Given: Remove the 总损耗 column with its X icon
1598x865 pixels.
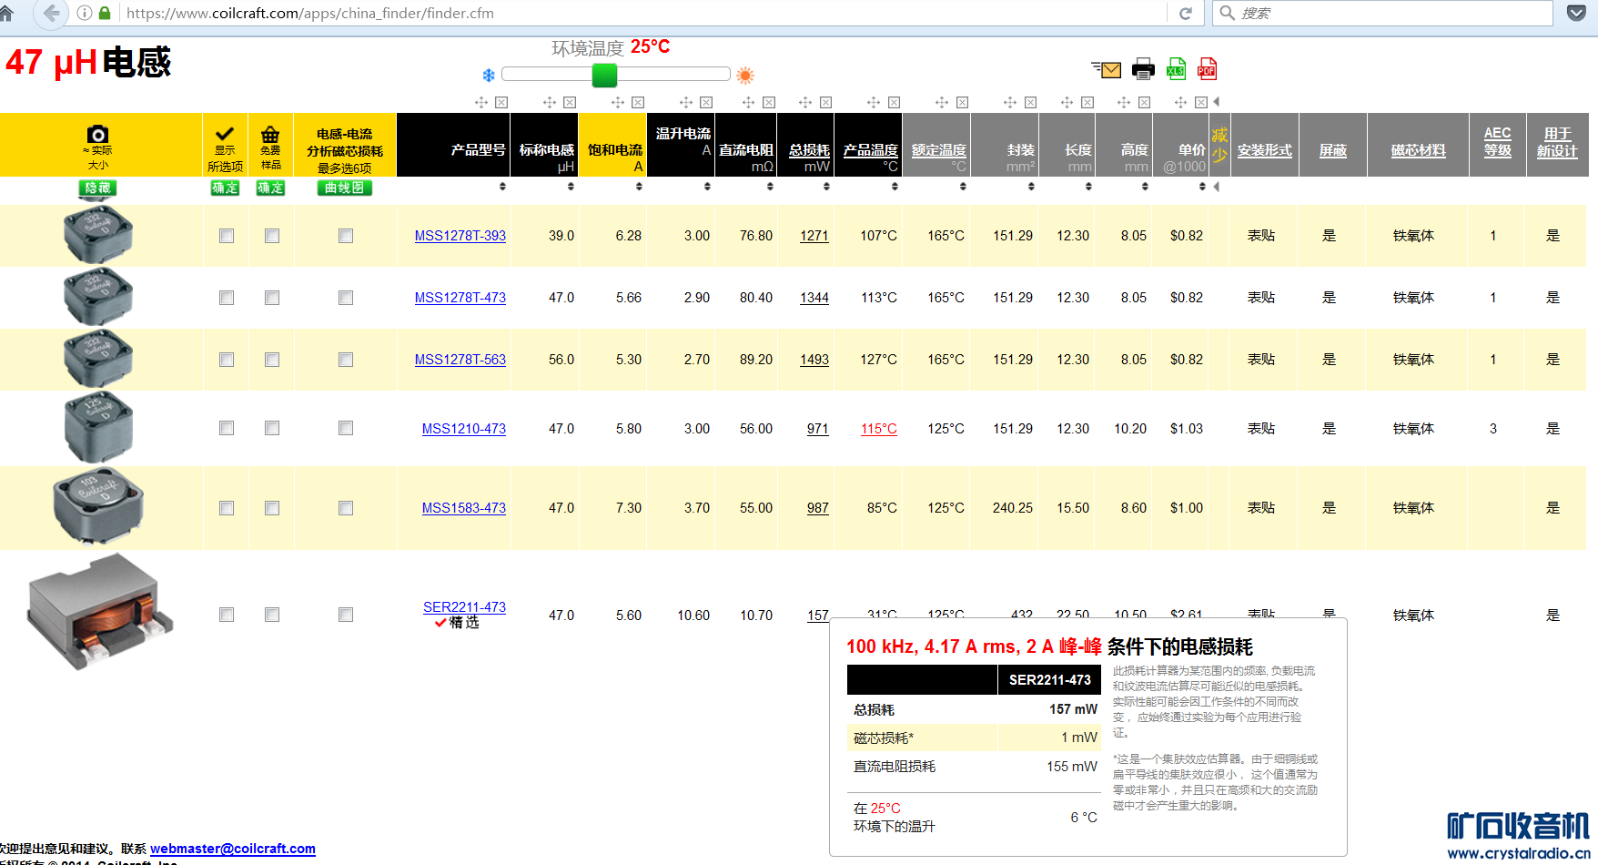Looking at the screenshot, I should [826, 102].
